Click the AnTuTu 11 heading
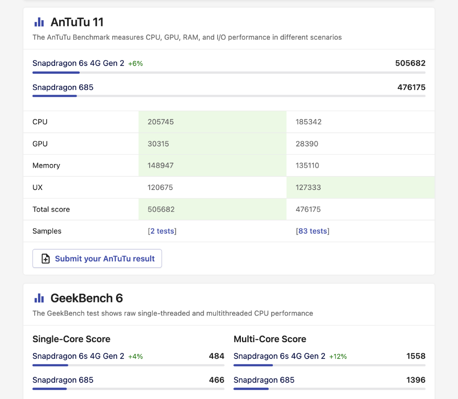Viewport: 458px width, 399px height. point(77,22)
